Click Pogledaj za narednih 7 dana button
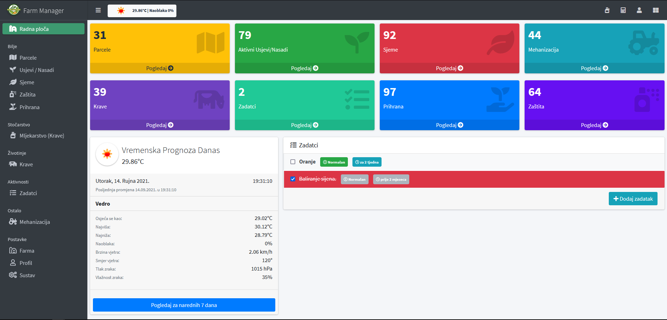The width and height of the screenshot is (667, 320). [184, 305]
